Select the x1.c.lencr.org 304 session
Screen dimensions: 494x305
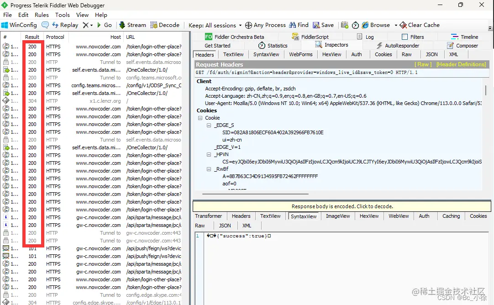click(91, 101)
